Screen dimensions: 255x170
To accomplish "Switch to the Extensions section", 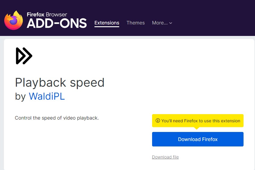I will tap(107, 23).
